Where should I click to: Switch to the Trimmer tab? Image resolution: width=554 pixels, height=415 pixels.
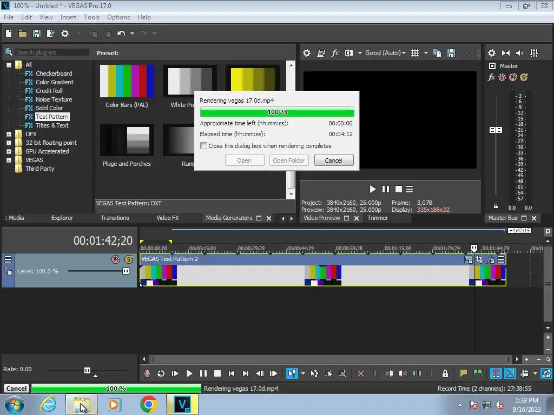click(x=377, y=218)
